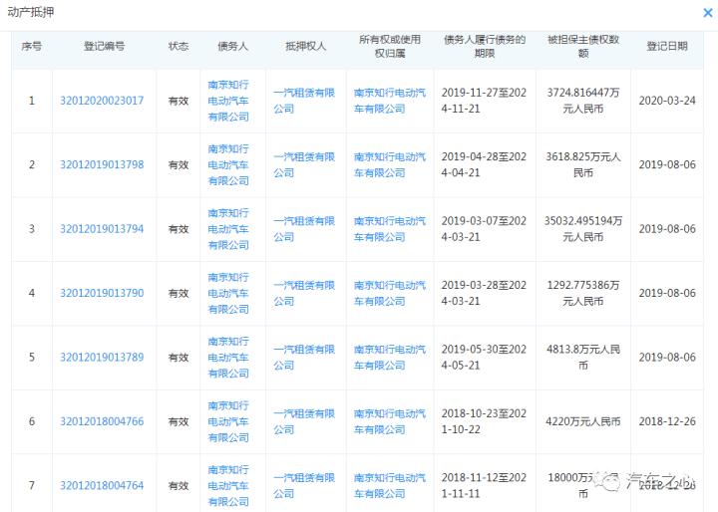
Task: Click debtor link in row 6
Action: 228,421
